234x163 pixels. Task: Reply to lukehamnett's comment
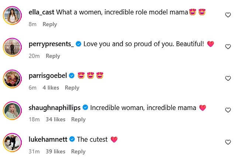point(78,151)
